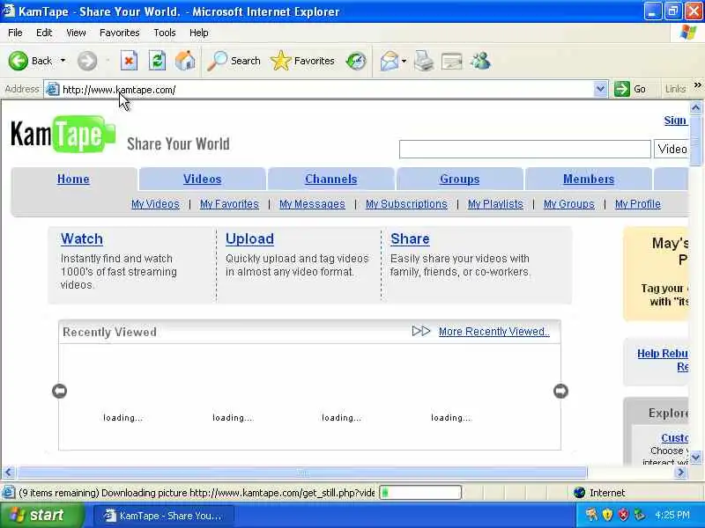Click horizontal scrollbar right arrow
Viewport: 705px width, 528px height.
[x=680, y=472]
